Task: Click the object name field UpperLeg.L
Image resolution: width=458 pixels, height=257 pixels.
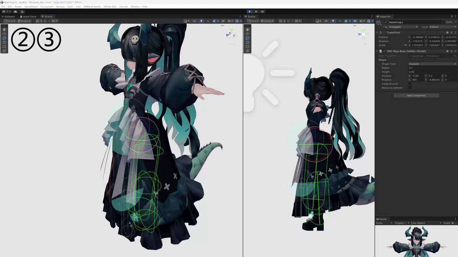Action: pos(414,22)
